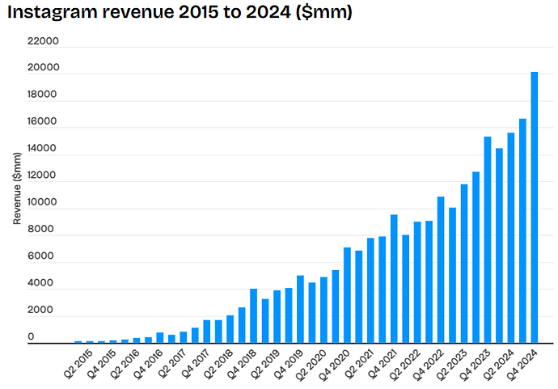Select the Q4 2018 revenue bar
Viewport: 558px width, 389px height.
point(253,315)
